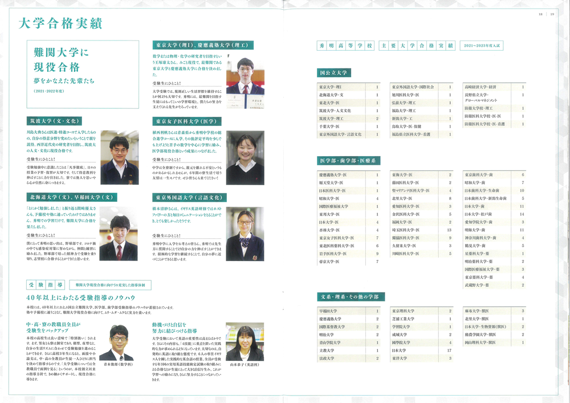
Task: Select the 国際医療福祉大学 row with count 1
Action: (349, 206)
